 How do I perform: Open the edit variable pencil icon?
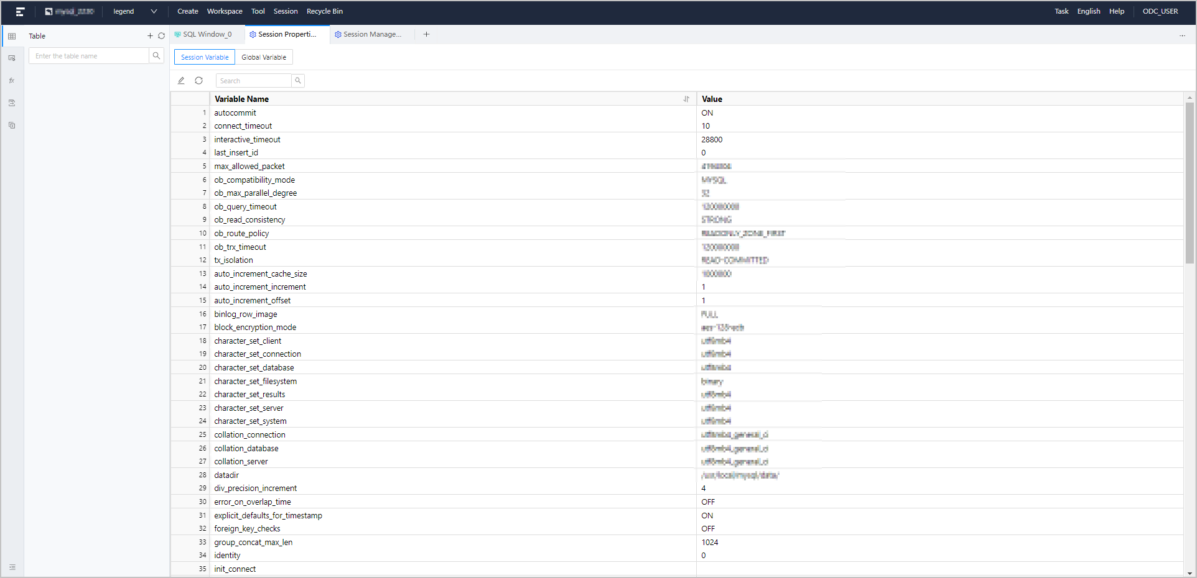[x=181, y=81]
